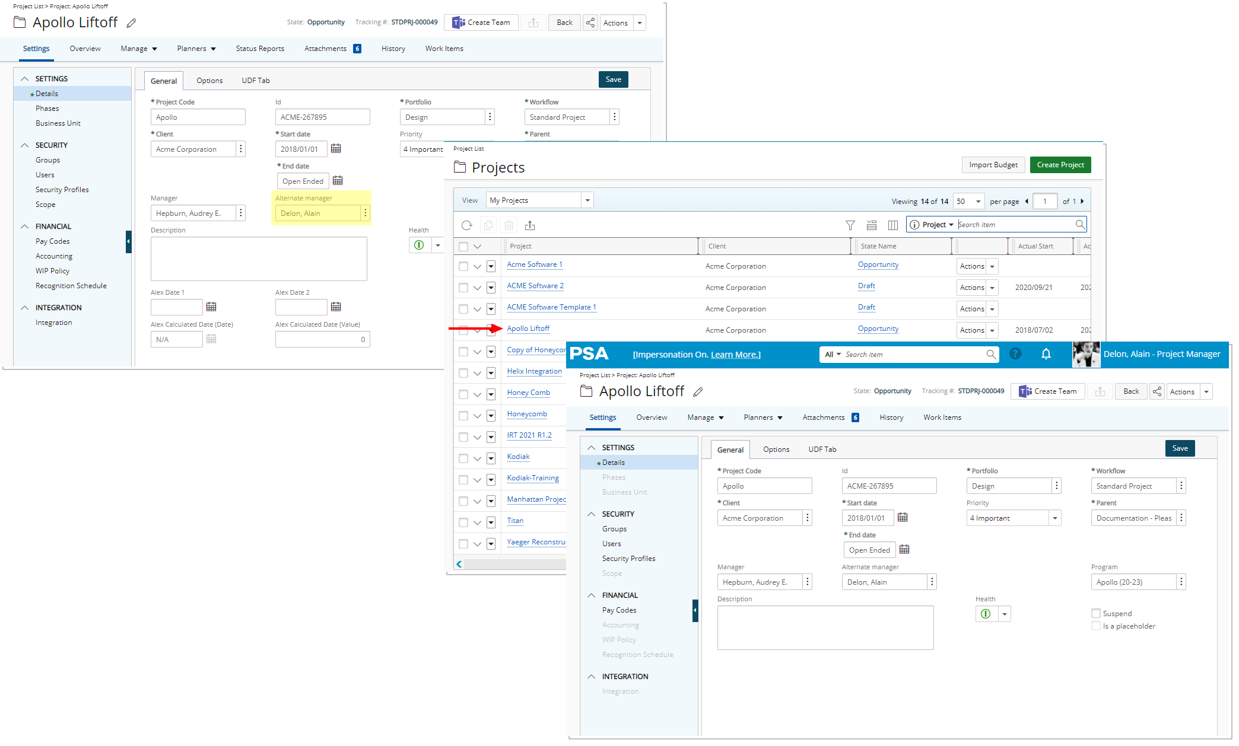This screenshot has height=746, width=1239.
Task: Switch to Options tab in top-left window
Action: pyautogui.click(x=209, y=81)
